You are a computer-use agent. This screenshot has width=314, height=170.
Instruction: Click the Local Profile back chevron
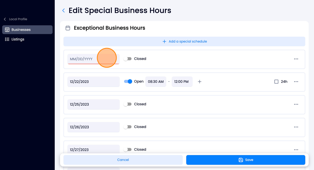[5, 19]
